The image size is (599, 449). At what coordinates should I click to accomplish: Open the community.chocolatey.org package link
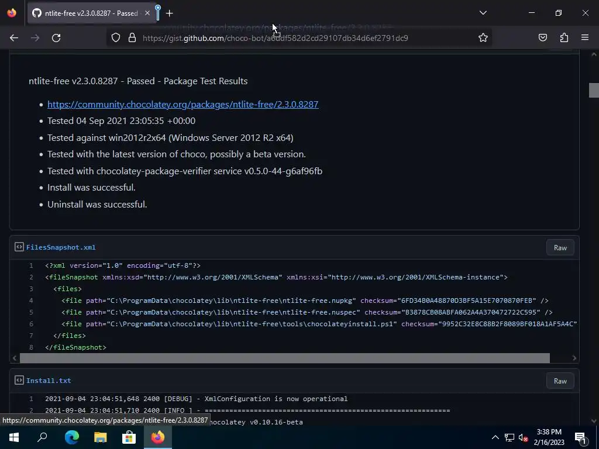pyautogui.click(x=183, y=104)
